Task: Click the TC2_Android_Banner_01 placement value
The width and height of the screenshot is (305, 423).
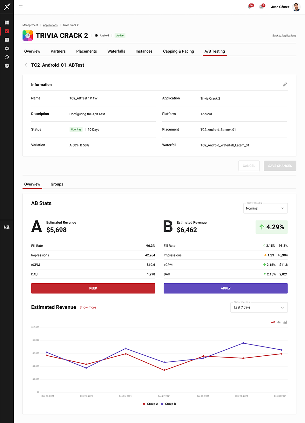Action: click(x=218, y=130)
